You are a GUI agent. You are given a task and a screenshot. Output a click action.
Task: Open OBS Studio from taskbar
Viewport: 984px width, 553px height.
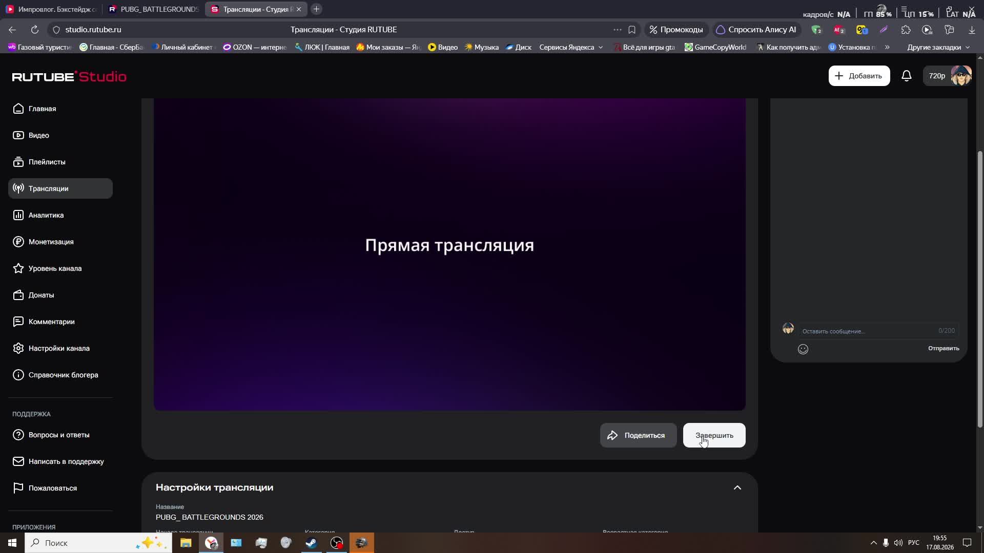click(337, 543)
